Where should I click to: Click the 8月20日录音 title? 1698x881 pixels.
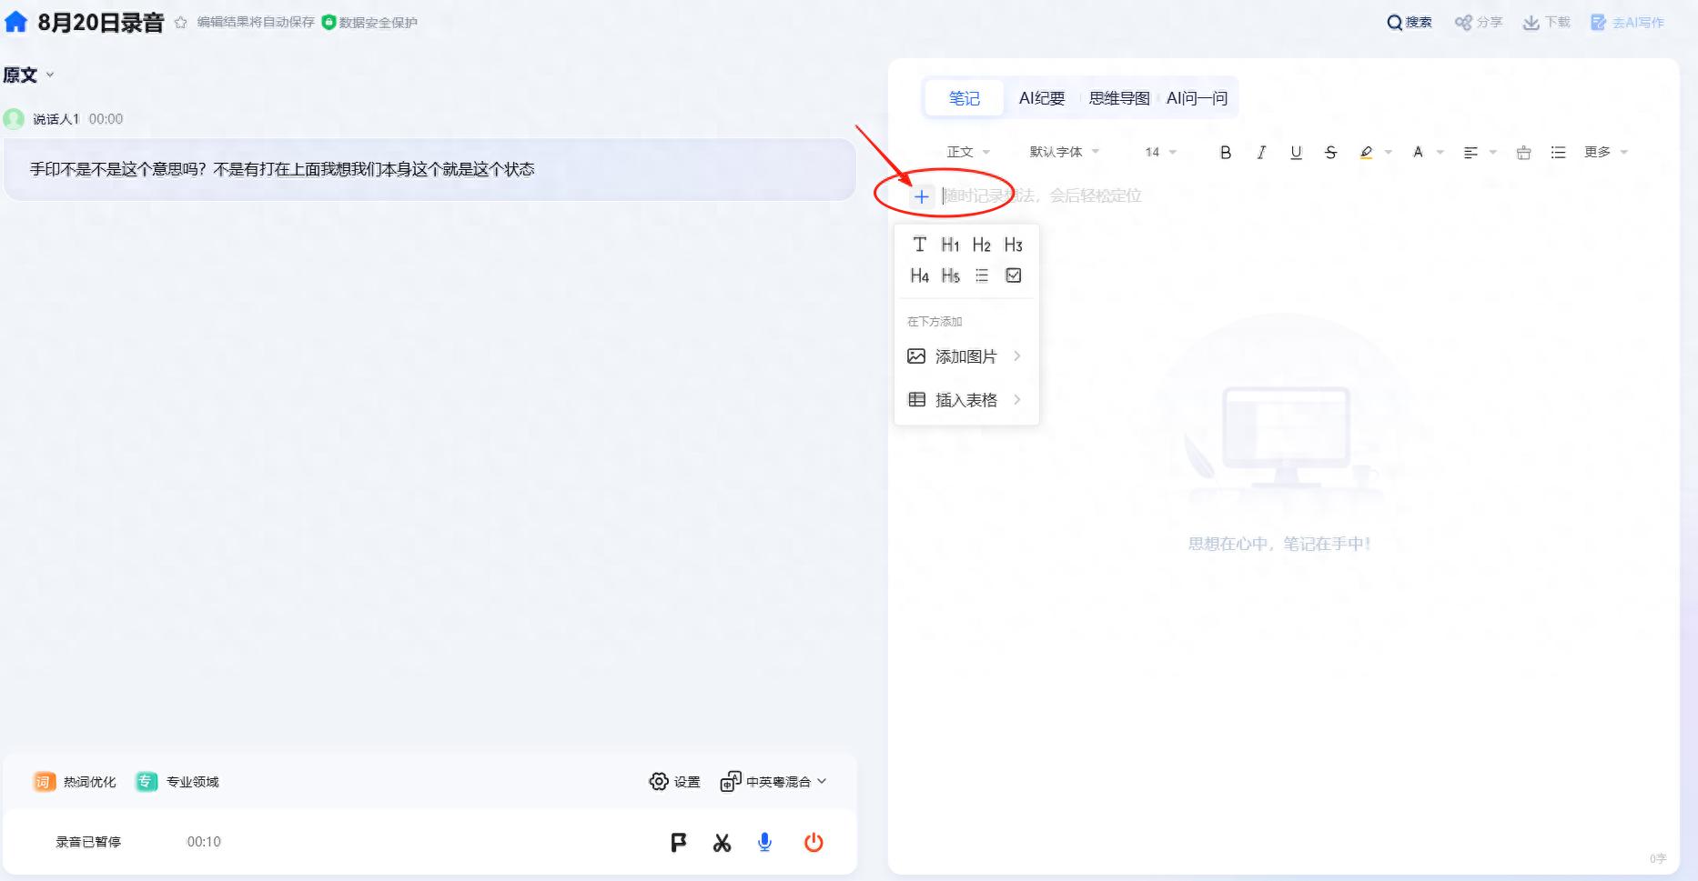tap(100, 23)
